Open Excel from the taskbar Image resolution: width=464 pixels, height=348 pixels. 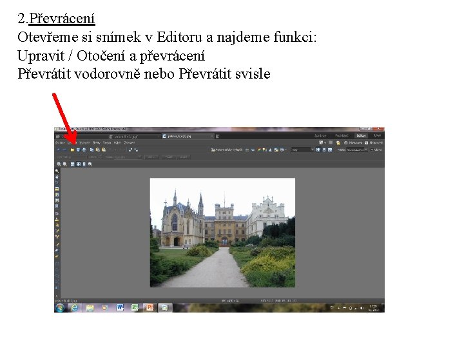(135, 308)
